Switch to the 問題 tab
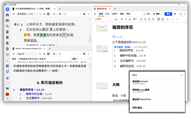 (128, 14)
